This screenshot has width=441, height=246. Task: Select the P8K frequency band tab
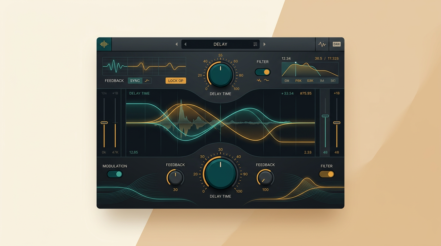(298, 81)
